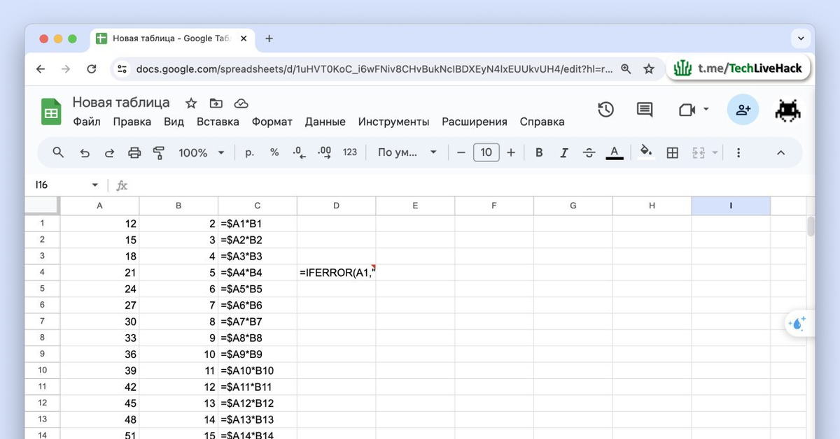The image size is (840, 439).
Task: Toggle strikethrough formatting
Action: click(589, 152)
